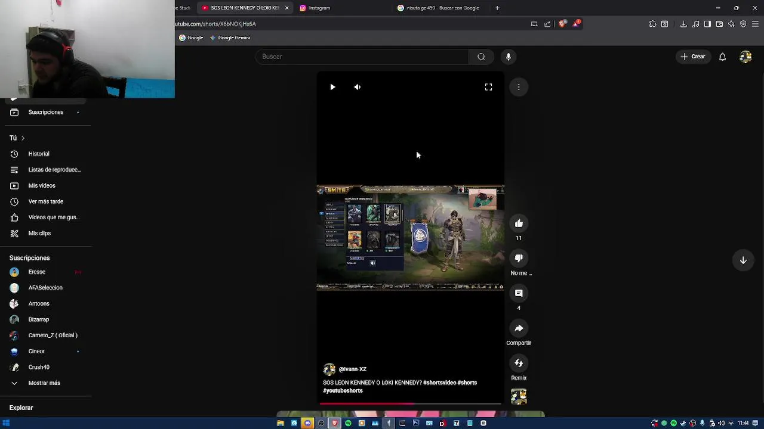Close the SOS LEON KENNEDY tab
Viewport: 764px width, 429px height.
pos(286,8)
